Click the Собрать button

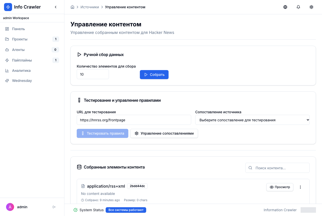pos(154,75)
